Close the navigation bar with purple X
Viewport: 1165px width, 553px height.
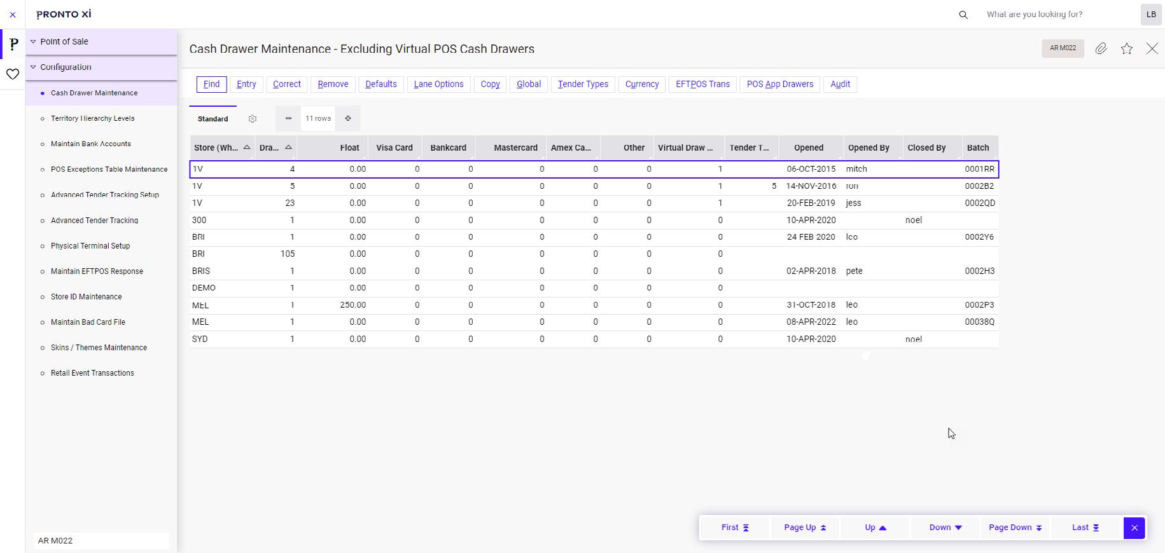tap(1134, 528)
